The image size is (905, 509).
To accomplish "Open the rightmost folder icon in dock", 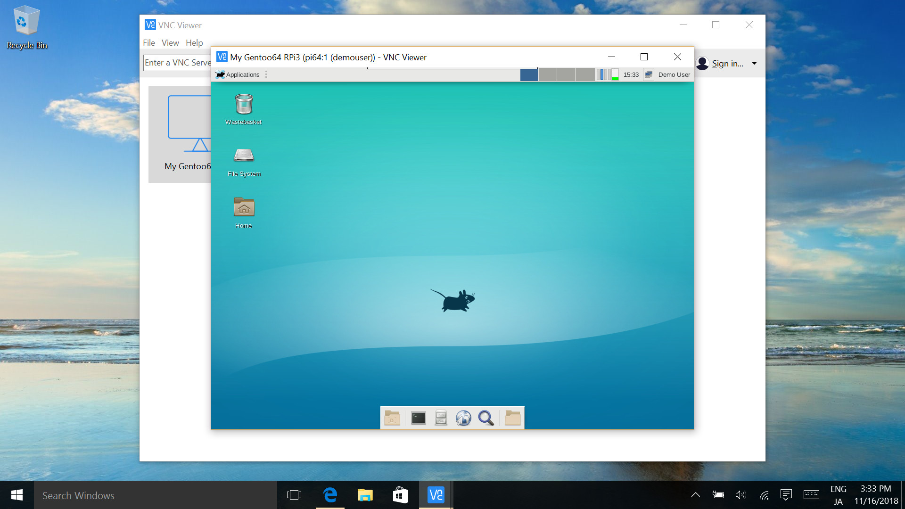I will click(x=512, y=418).
